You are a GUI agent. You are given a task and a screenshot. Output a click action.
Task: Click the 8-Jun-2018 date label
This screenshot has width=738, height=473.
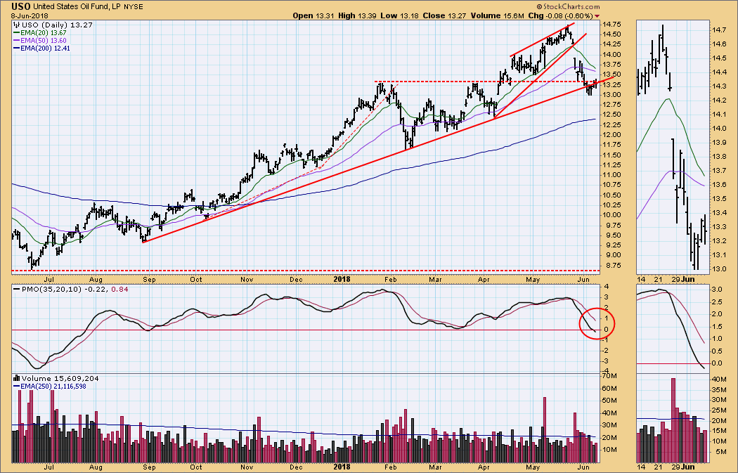tap(30, 16)
